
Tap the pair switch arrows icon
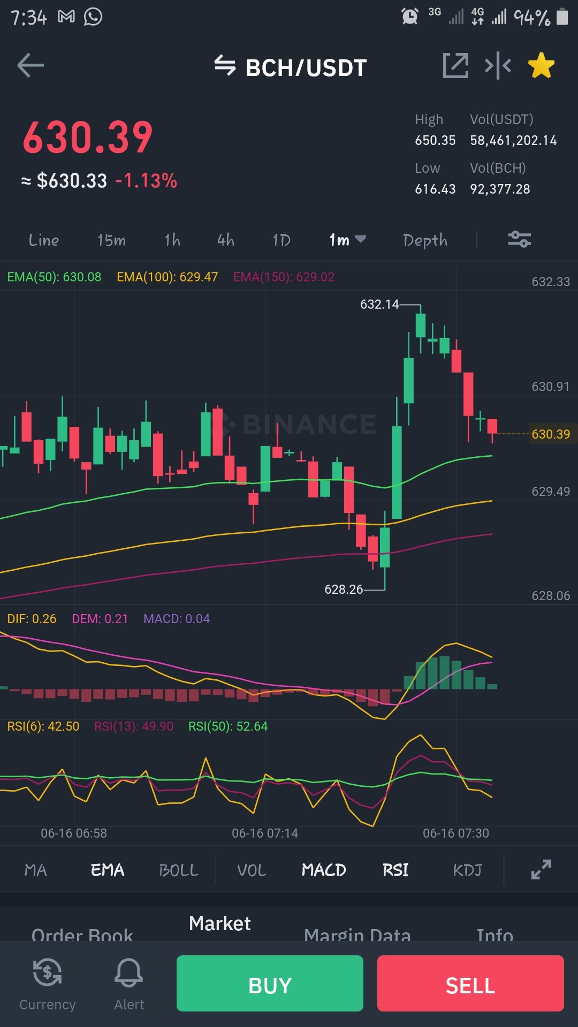(x=225, y=66)
